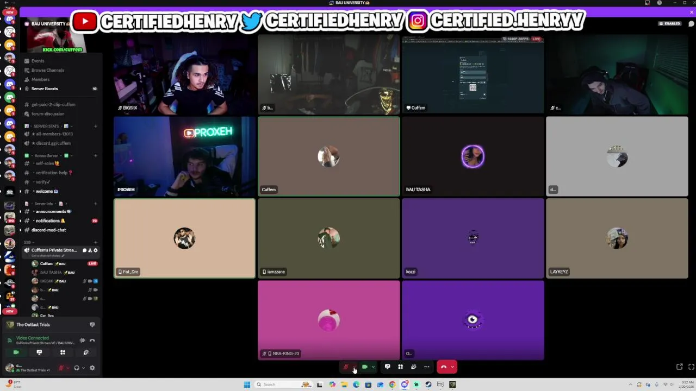This screenshot has height=391, width=696.
Task: Add channel to Access Server category
Action: 95,156
